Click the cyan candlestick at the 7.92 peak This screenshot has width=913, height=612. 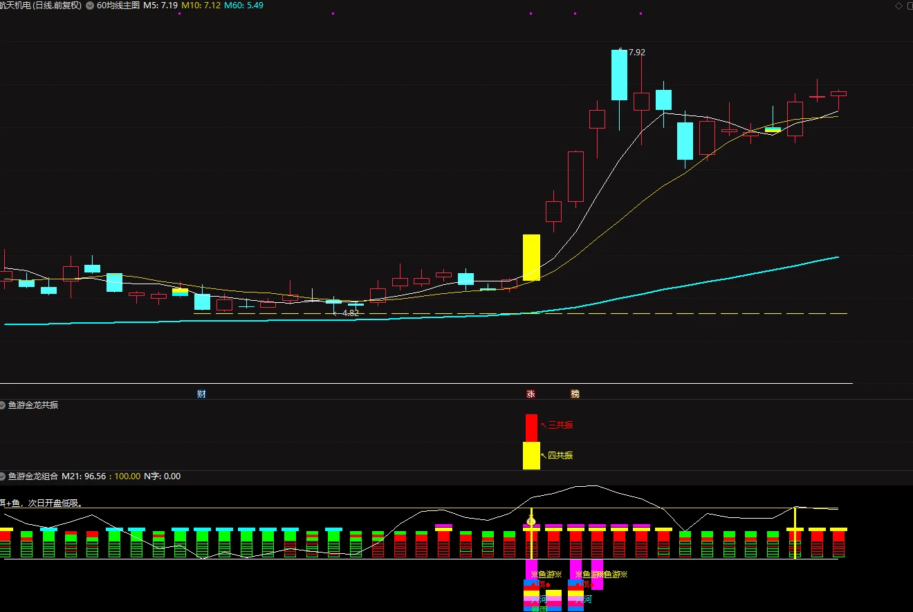point(619,75)
